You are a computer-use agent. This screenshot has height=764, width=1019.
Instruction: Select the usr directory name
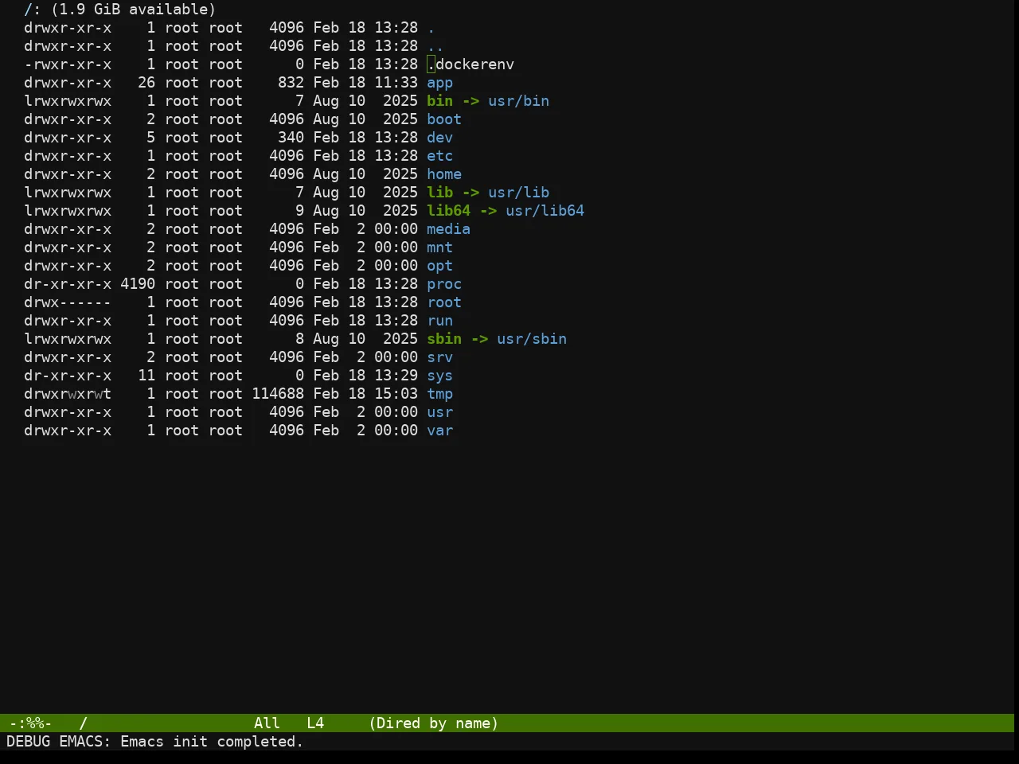[439, 412]
